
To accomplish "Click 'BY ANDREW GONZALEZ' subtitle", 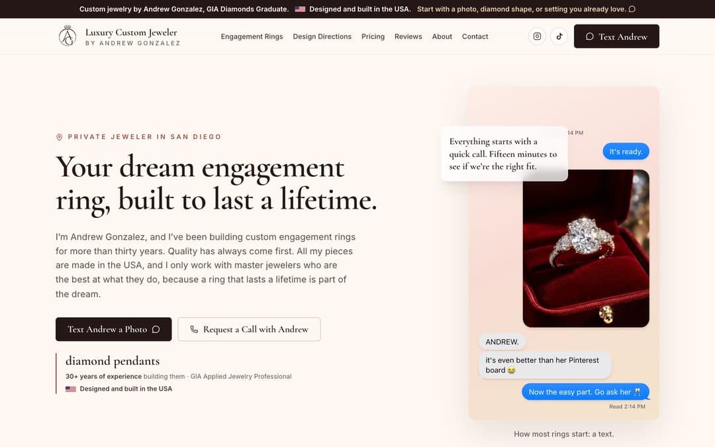I will [132, 43].
